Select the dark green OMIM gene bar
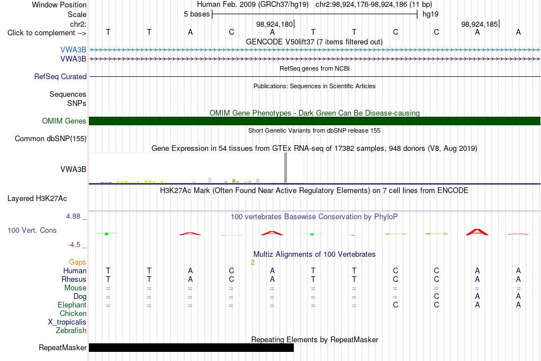541x361 pixels. 314,121
